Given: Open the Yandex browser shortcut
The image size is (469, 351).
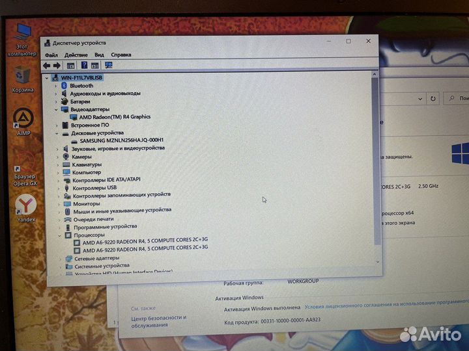Looking at the screenshot, I should tap(25, 208).
